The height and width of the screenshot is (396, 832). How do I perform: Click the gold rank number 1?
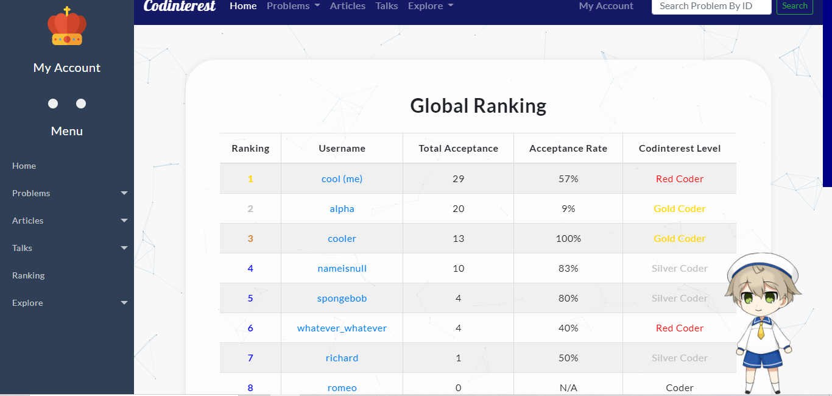coord(250,179)
